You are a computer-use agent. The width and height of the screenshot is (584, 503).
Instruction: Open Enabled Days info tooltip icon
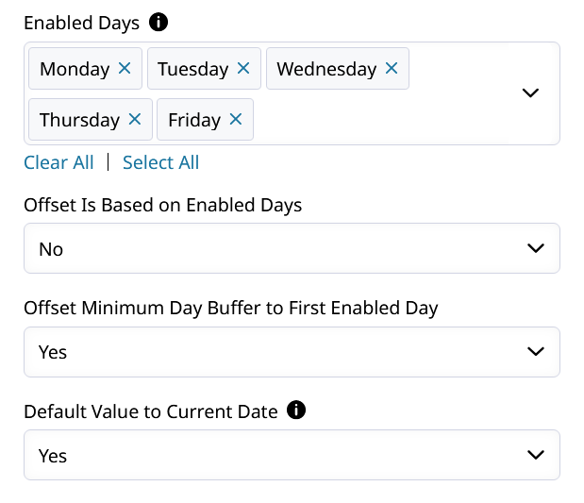click(159, 22)
